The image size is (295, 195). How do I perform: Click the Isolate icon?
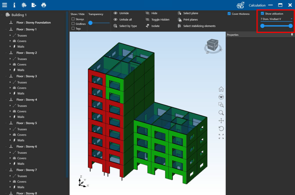coord(147,26)
